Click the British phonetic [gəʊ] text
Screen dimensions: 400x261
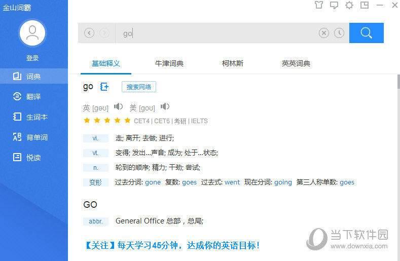(x=100, y=108)
